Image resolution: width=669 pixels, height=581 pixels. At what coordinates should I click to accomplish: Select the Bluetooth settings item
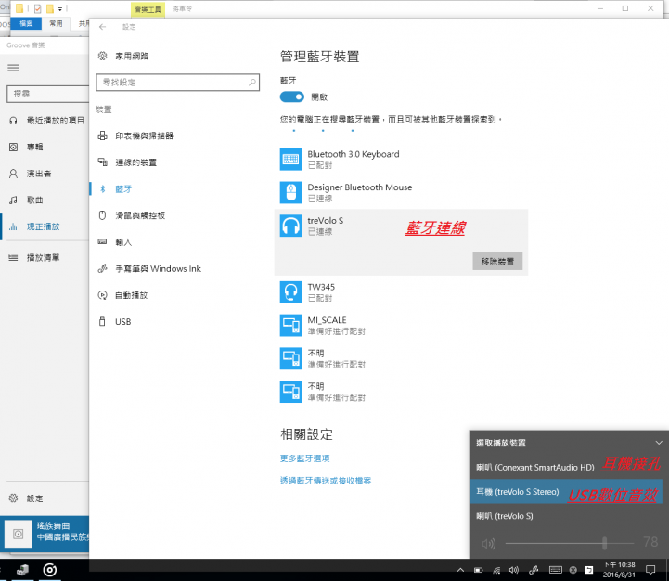(x=123, y=188)
